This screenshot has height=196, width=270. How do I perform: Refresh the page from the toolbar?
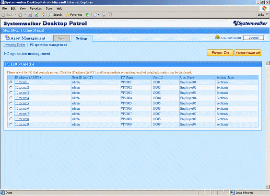coord(36,15)
